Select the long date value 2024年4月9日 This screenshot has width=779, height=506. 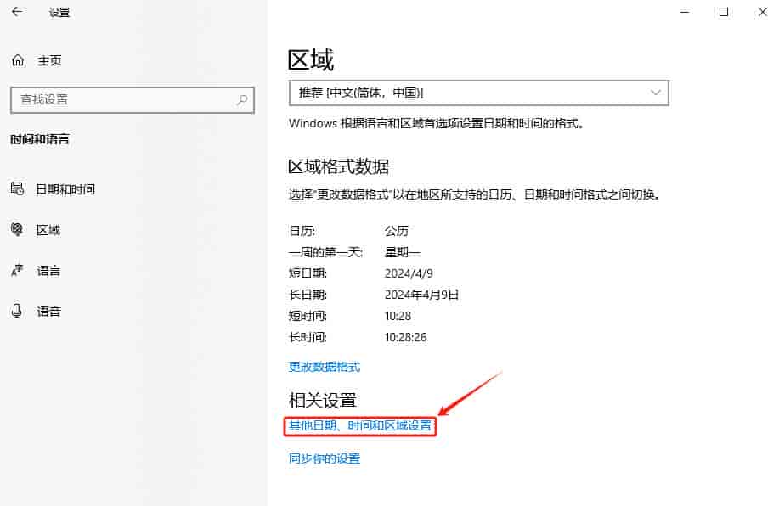tap(421, 295)
